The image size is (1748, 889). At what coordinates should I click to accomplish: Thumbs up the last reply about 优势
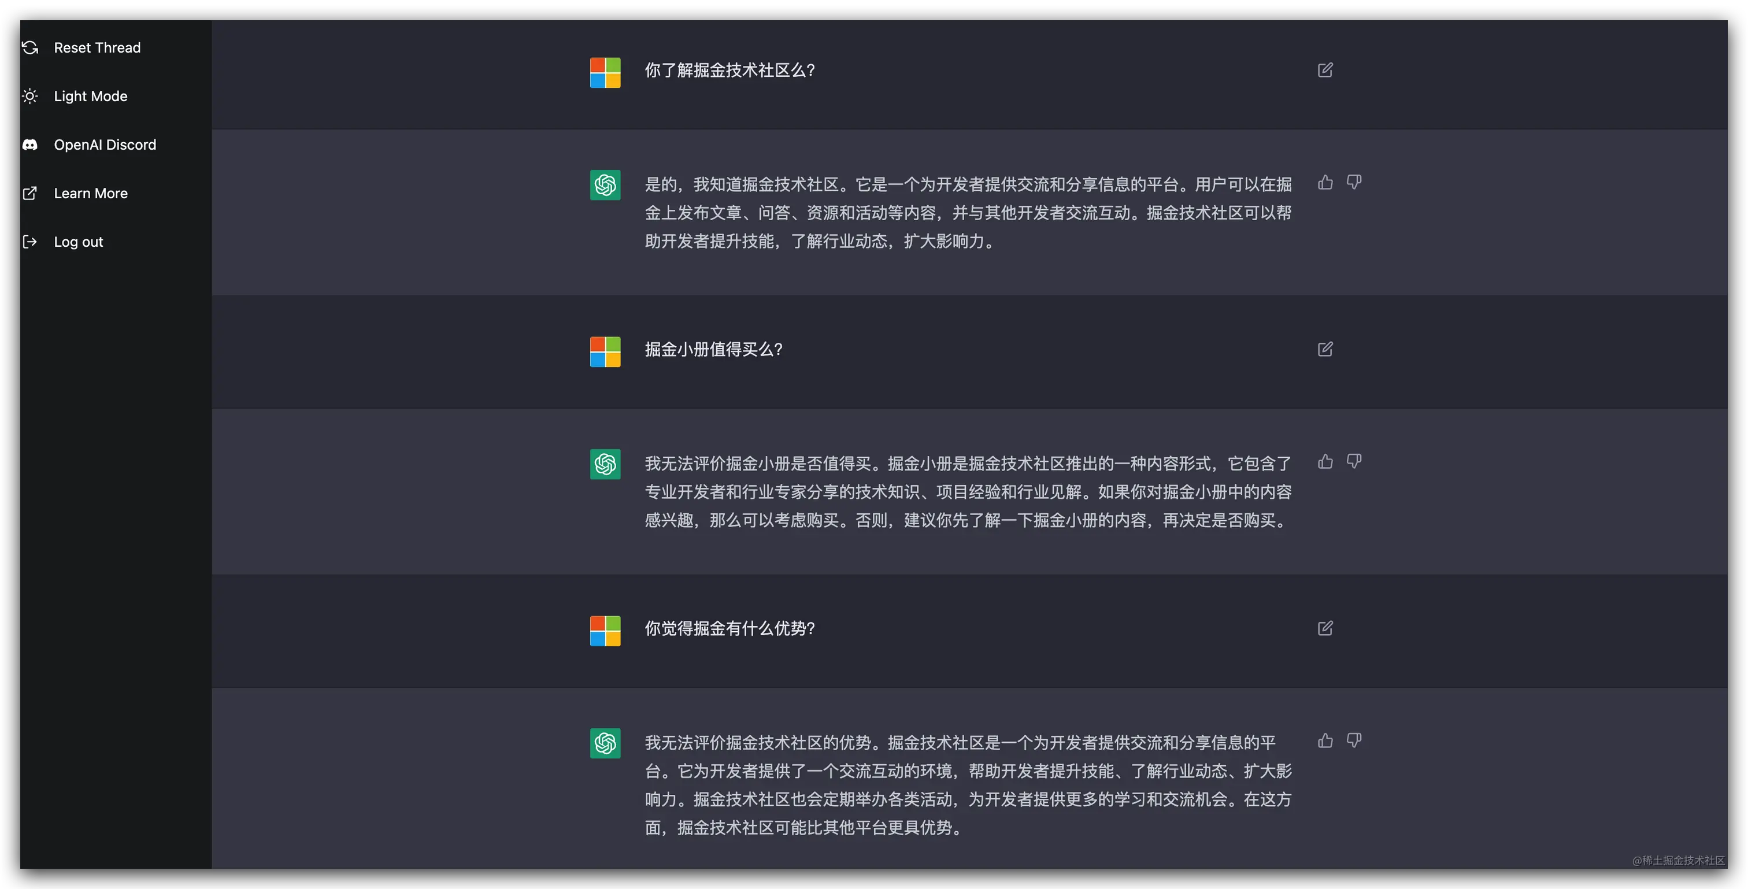pyautogui.click(x=1324, y=740)
